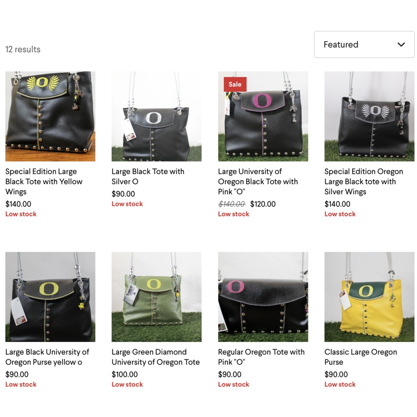Click Regular Oregon Tote with Pink "O" title
The image size is (417, 417).
261,357
